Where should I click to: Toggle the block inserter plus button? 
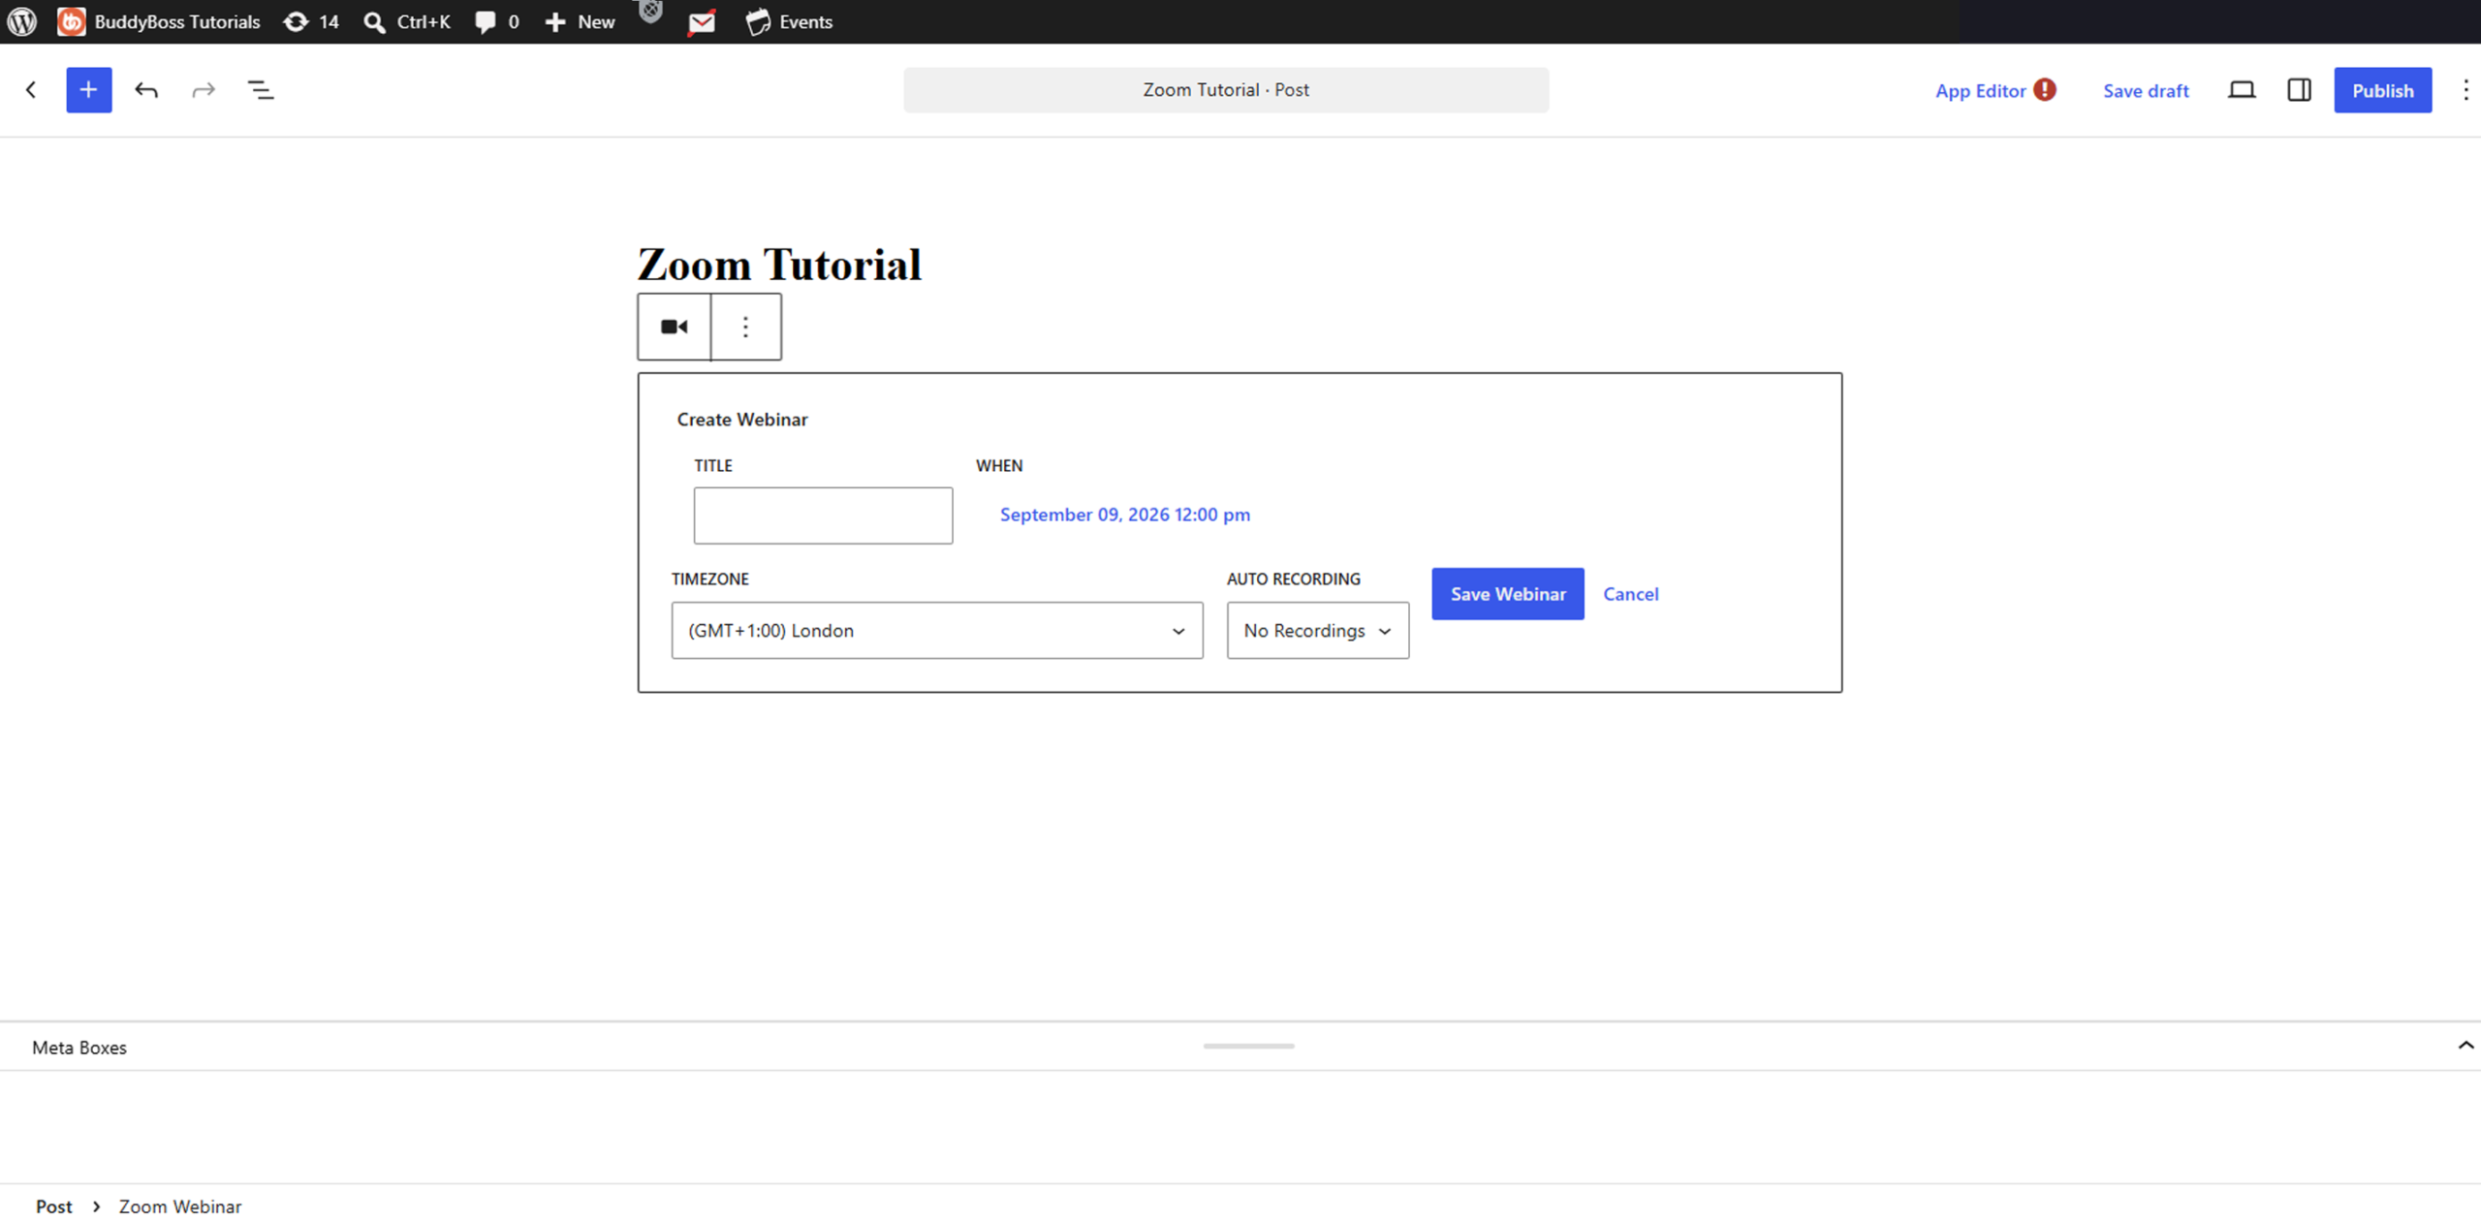(x=88, y=90)
